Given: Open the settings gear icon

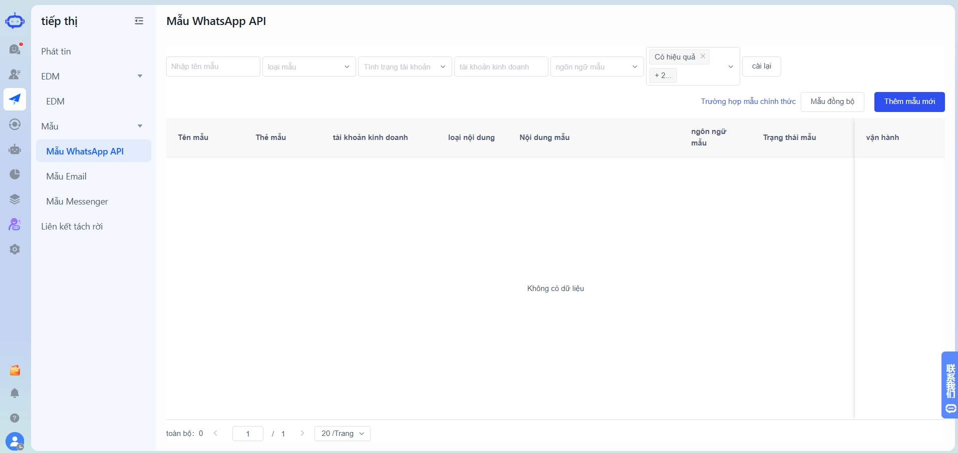Looking at the screenshot, I should [15, 249].
